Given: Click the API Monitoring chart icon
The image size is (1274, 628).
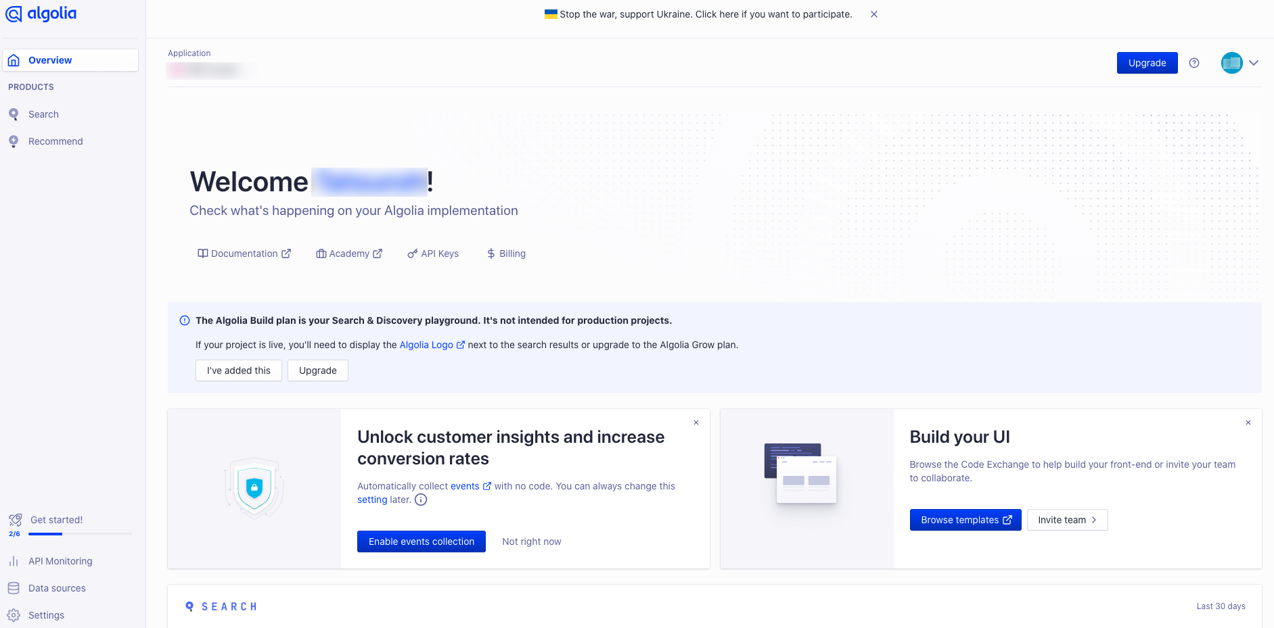Looking at the screenshot, I should click(x=14, y=561).
